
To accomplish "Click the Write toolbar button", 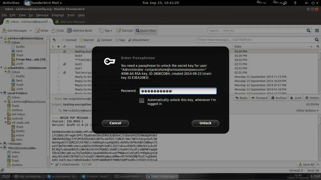I will click(42, 30).
